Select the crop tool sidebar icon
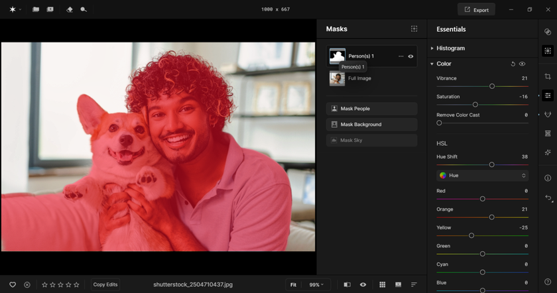 tap(548, 76)
